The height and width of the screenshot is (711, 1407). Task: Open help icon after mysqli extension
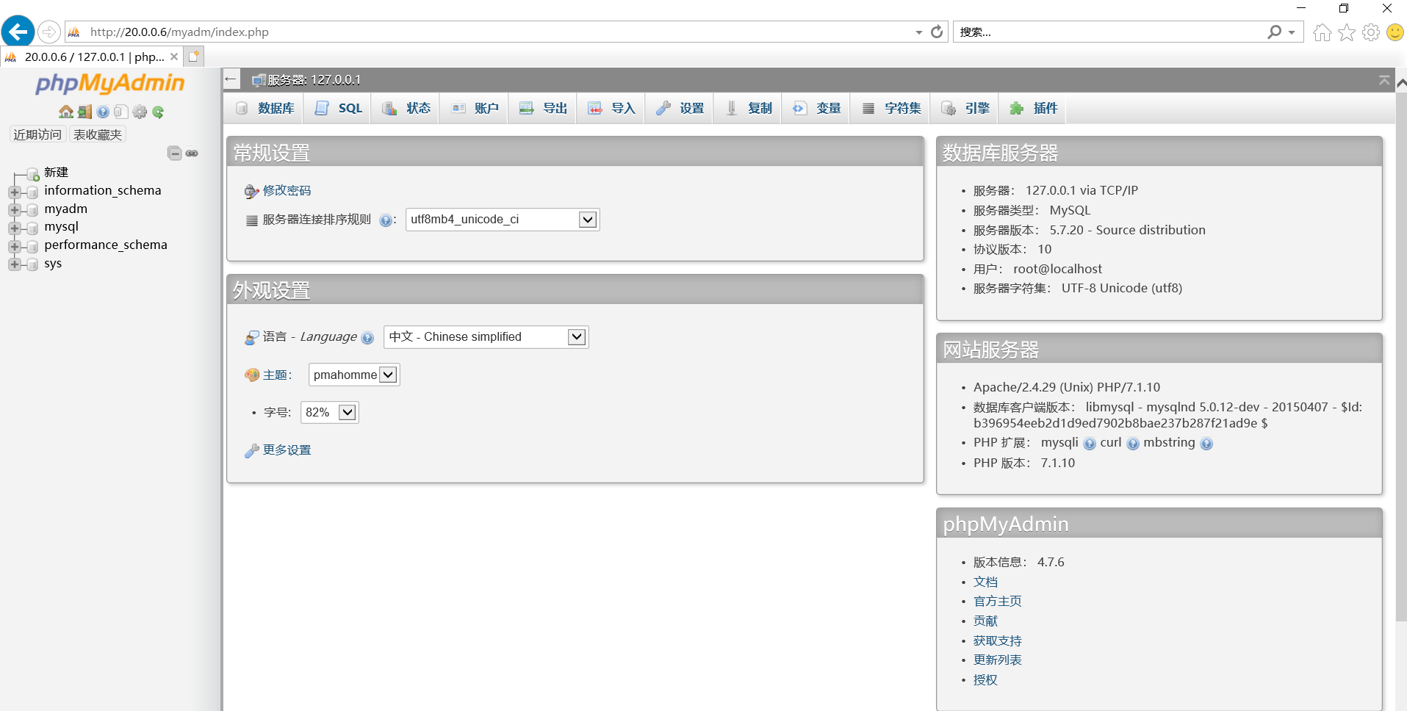pyautogui.click(x=1090, y=444)
